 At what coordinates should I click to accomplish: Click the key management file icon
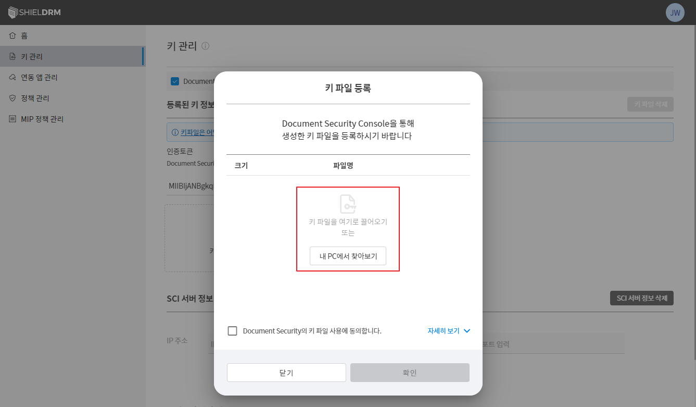(x=12, y=56)
